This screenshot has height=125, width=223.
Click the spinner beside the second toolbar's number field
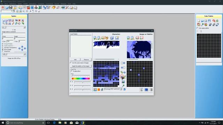click(x=14, y=11)
